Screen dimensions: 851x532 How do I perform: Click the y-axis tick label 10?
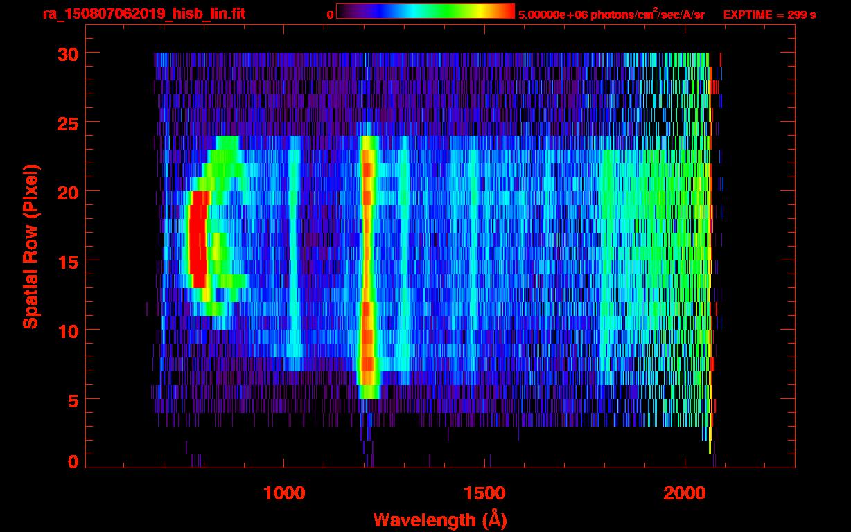tap(67, 330)
